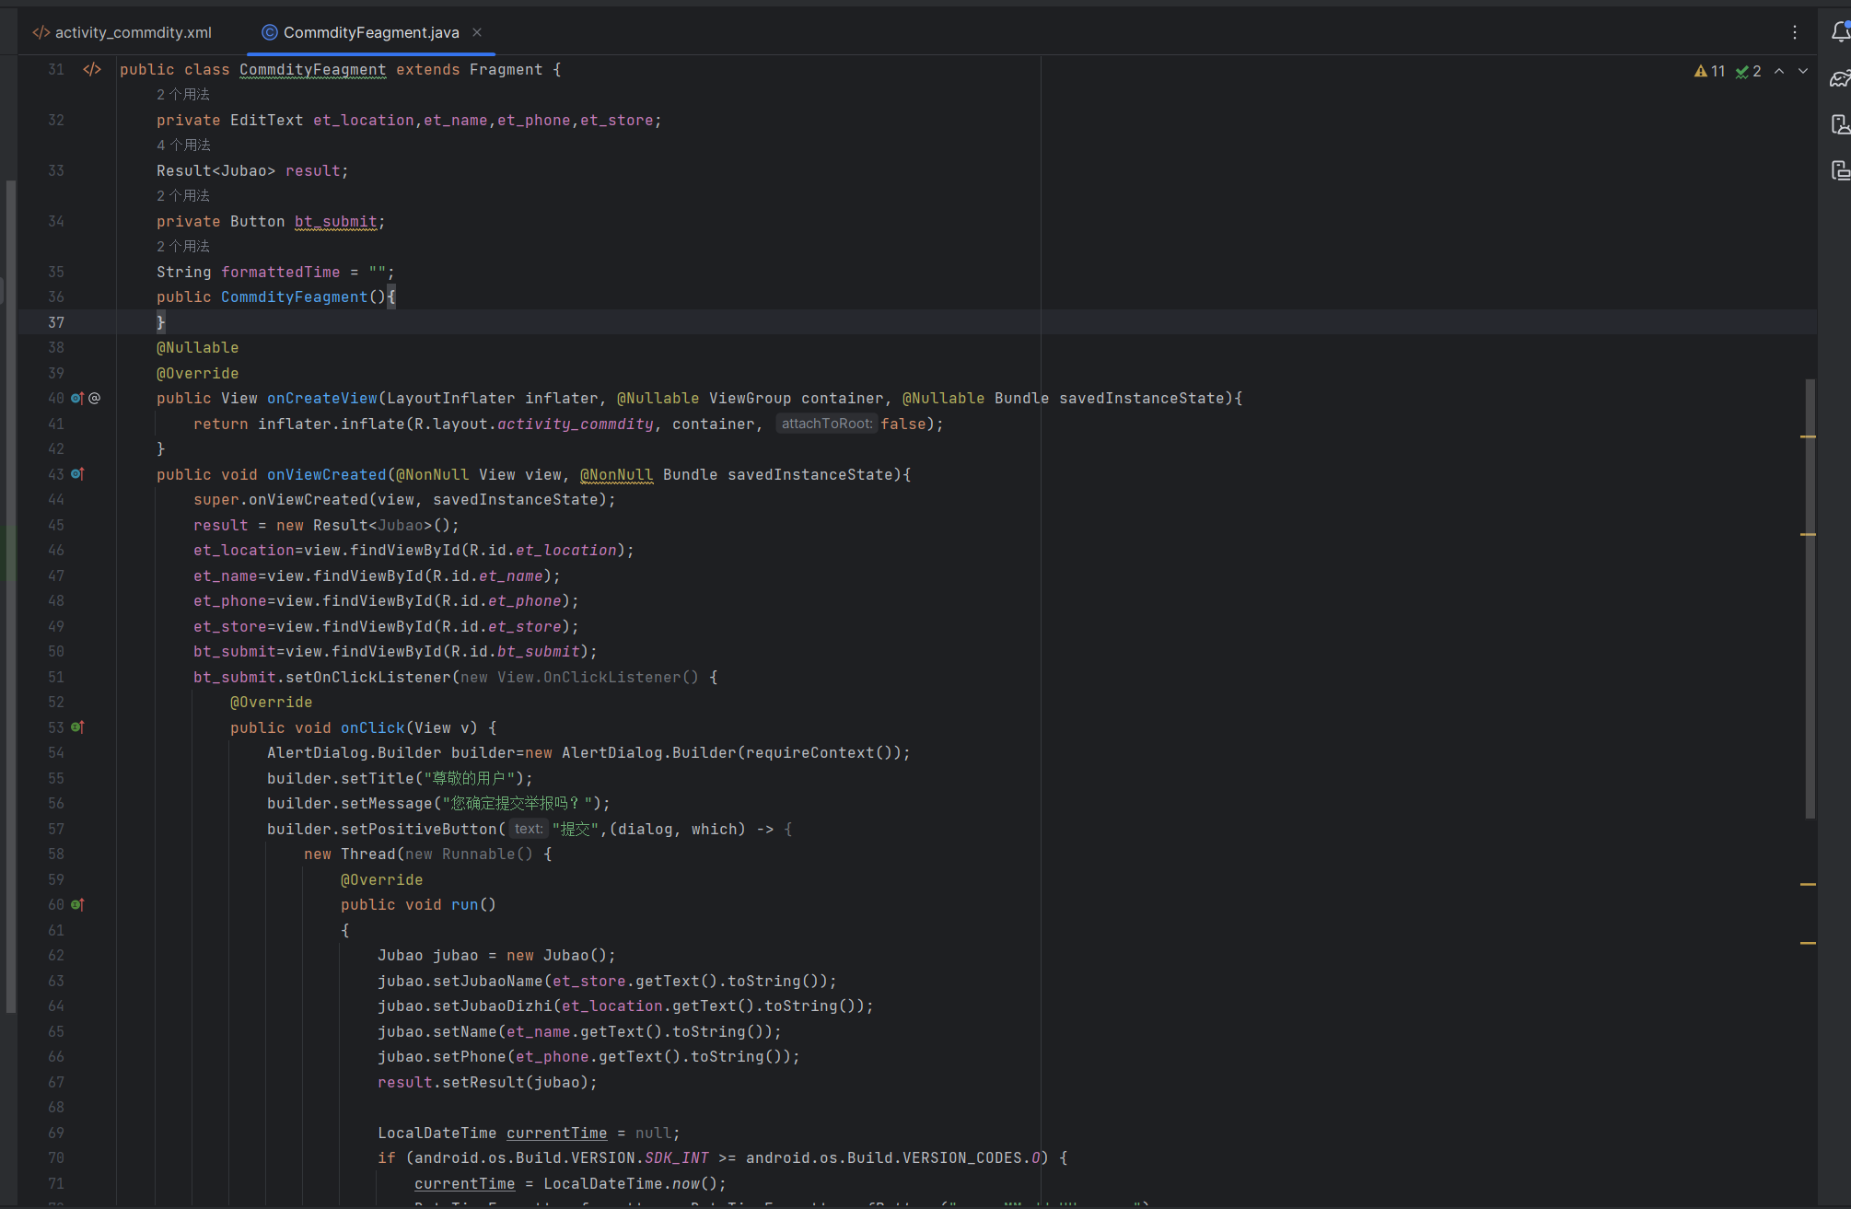1851x1209 pixels.
Task: Open the Running Devices tool window
Action: 1839,170
